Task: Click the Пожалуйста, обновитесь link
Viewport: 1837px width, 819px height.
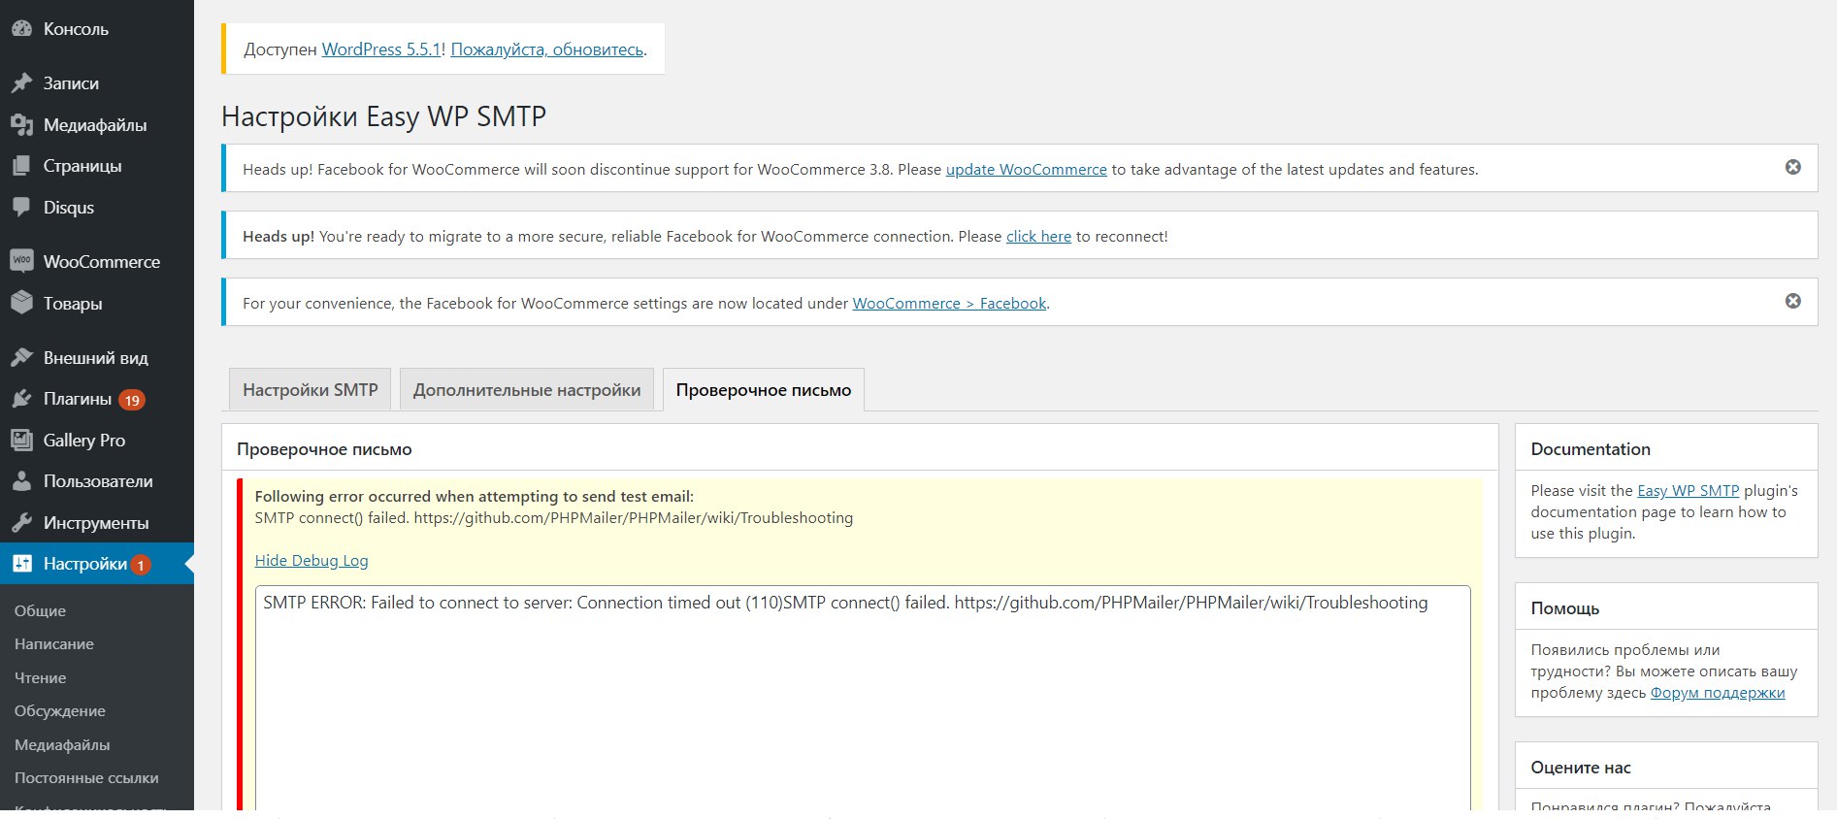Action: pyautogui.click(x=547, y=49)
